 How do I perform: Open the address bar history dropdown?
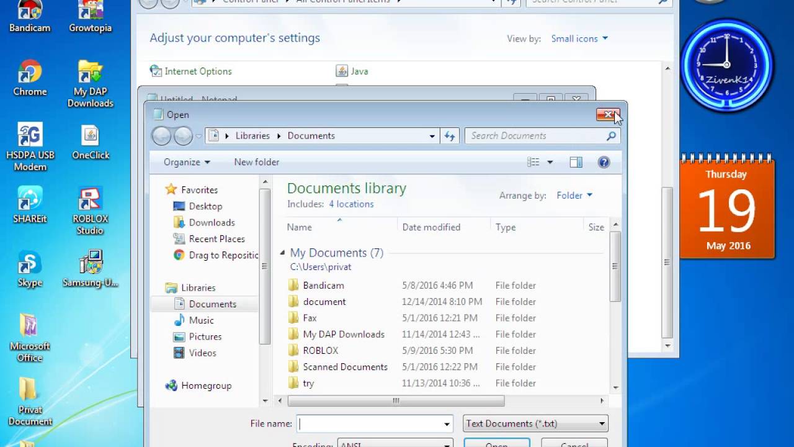pos(432,136)
